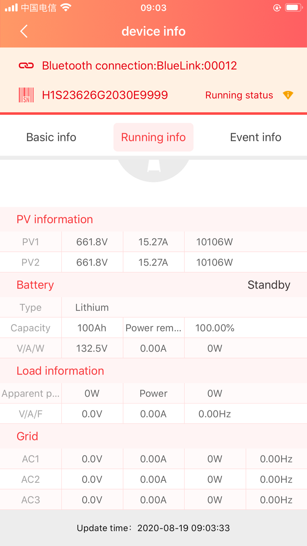Tap the Grid section header
Viewport: 307px width, 546px height.
[153, 436]
